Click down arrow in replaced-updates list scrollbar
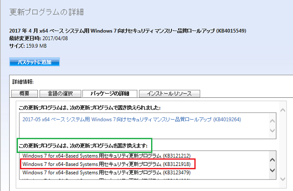The width and height of the screenshot is (293, 191). [x=273, y=170]
